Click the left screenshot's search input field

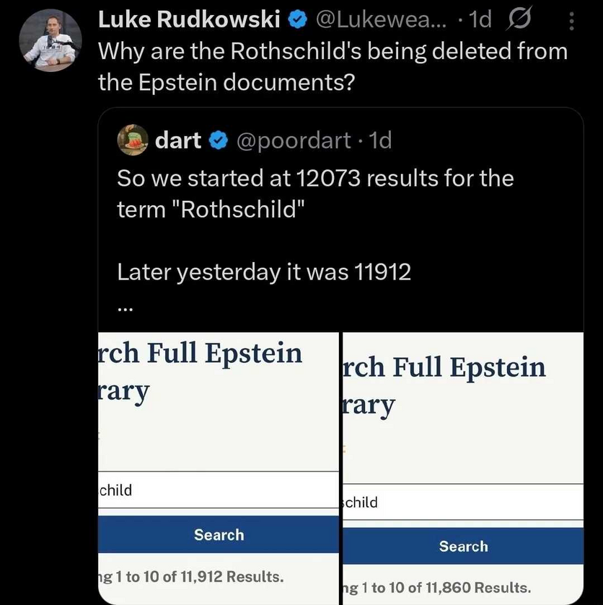click(218, 490)
